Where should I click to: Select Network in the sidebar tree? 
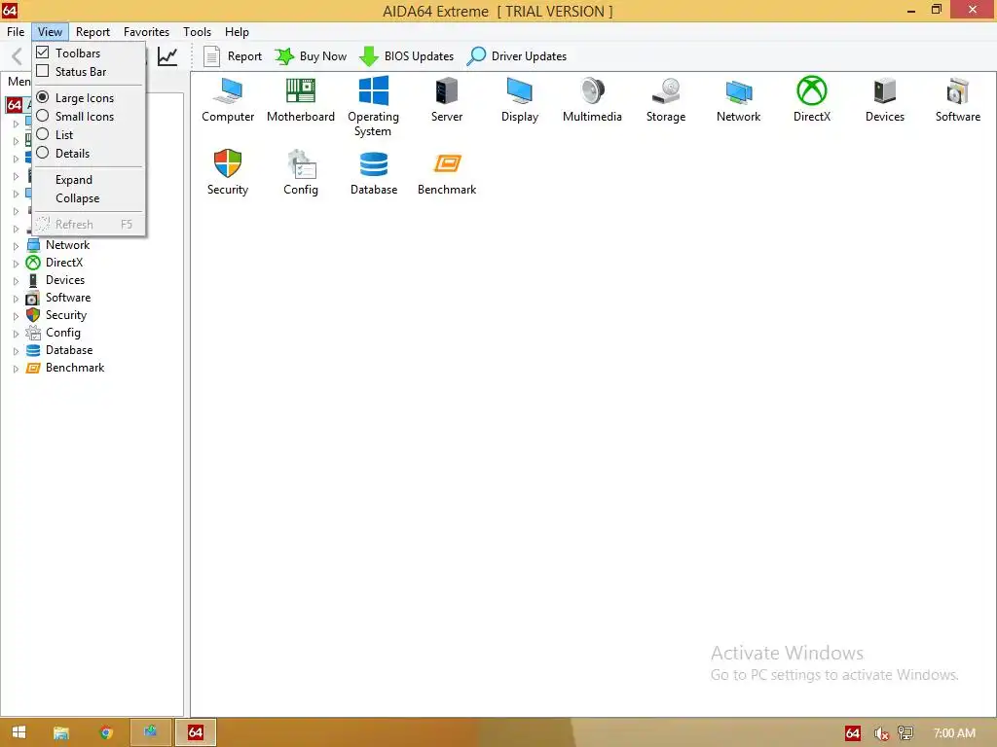(x=67, y=245)
